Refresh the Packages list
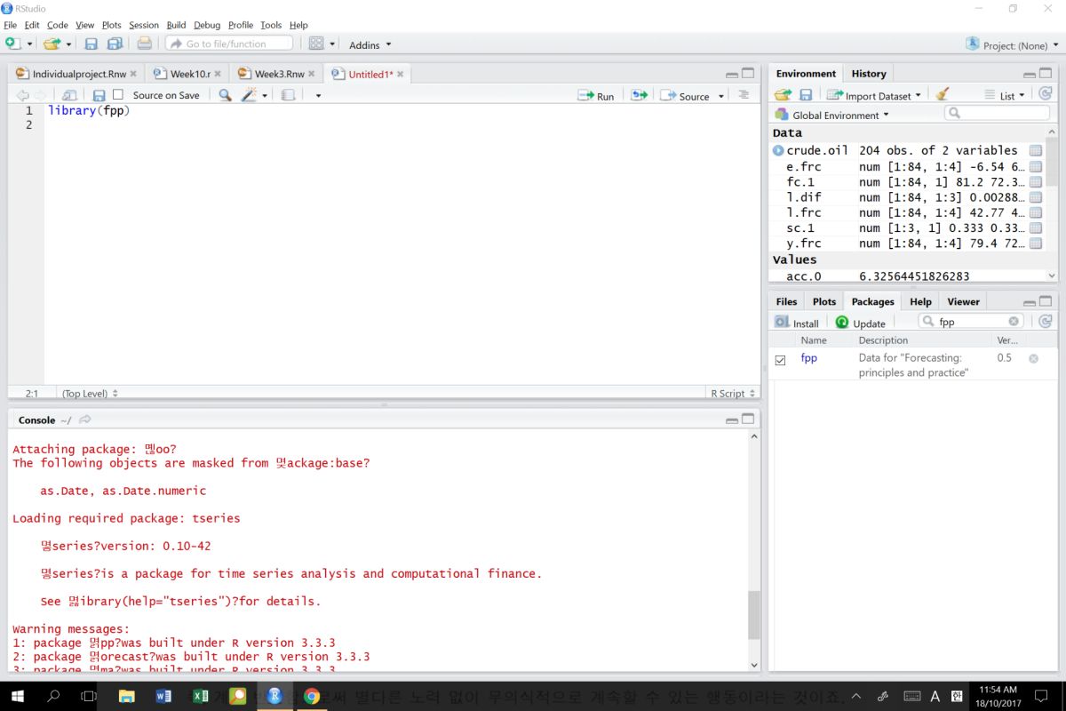 [x=1045, y=322]
